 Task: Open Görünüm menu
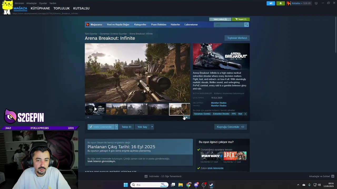pyautogui.click(x=19, y=3)
